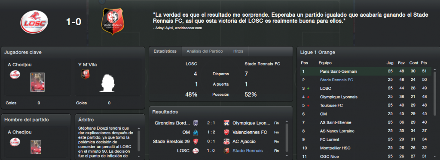Click scroll-down arrow in Árbitro panel

pyautogui.click(x=139, y=156)
